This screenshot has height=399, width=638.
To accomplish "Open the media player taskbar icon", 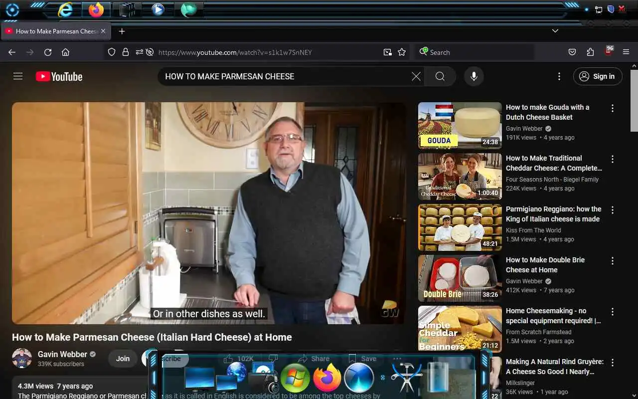I will point(158,9).
